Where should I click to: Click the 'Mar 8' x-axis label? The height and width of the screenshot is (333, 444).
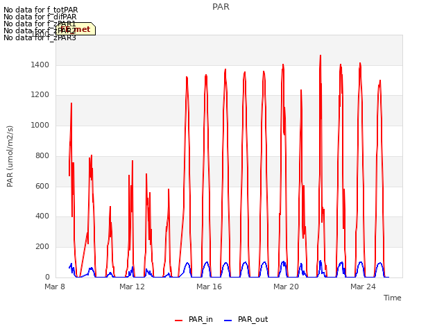pos(55,287)
